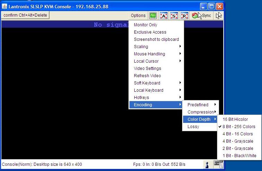
Task: Click the 'S' scaling toolbar icon
Action: 174,16
